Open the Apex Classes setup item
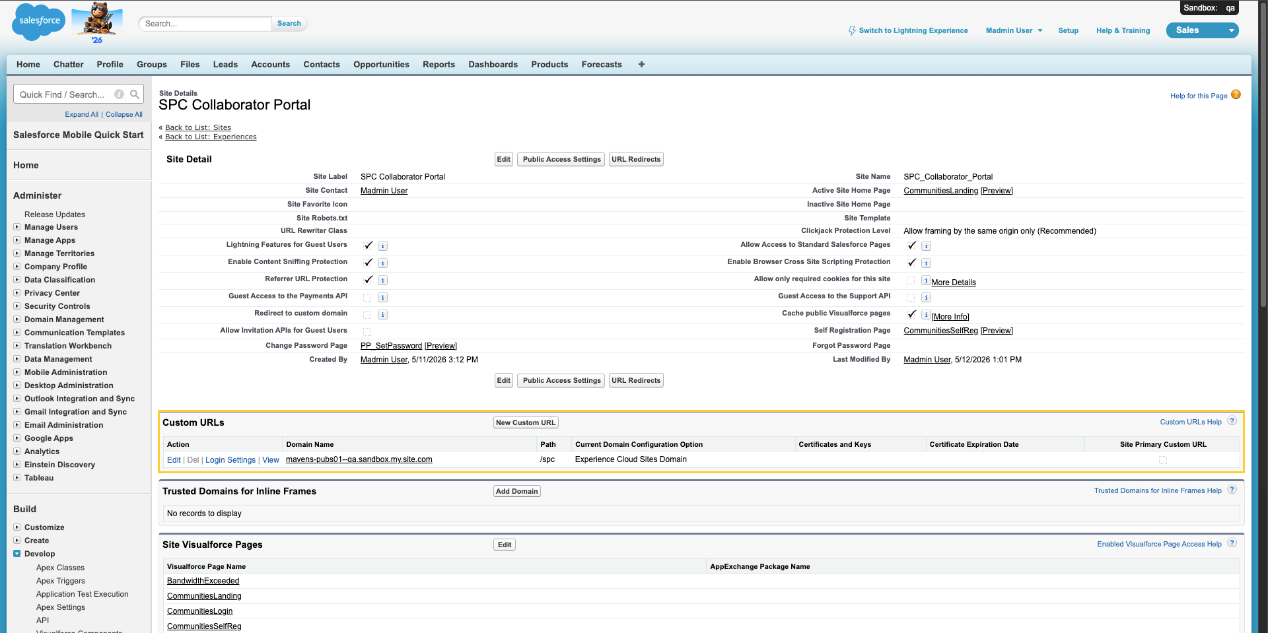This screenshot has height=633, width=1268. 61,568
